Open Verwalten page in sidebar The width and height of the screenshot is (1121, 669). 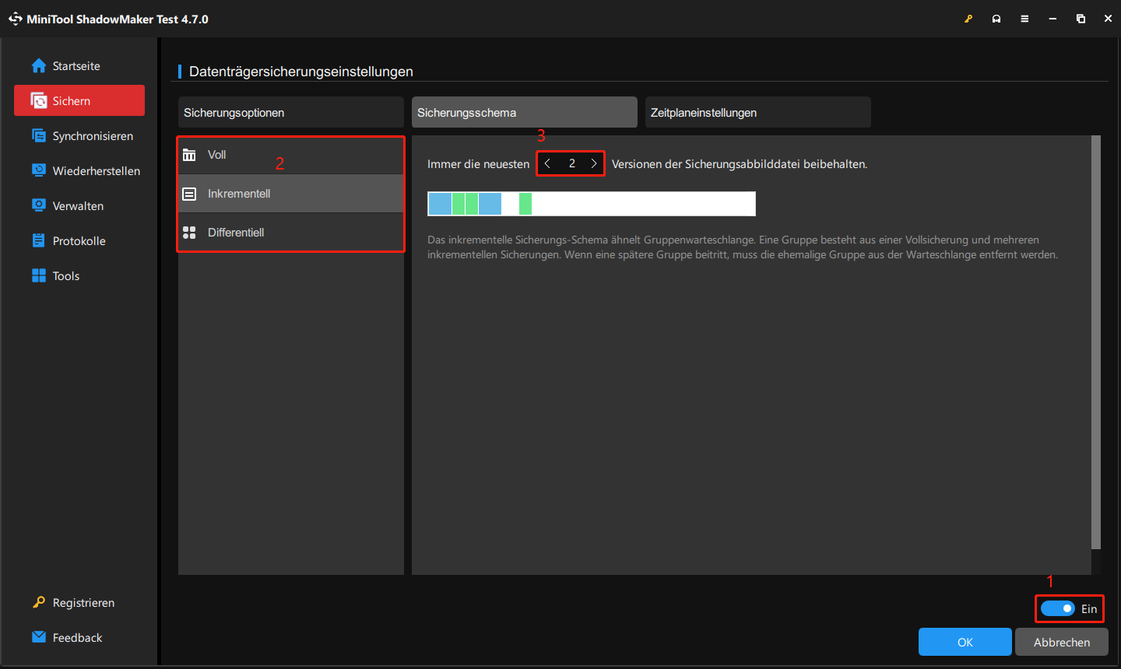79,206
